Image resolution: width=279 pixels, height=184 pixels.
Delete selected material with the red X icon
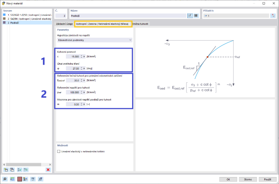coord(48,170)
